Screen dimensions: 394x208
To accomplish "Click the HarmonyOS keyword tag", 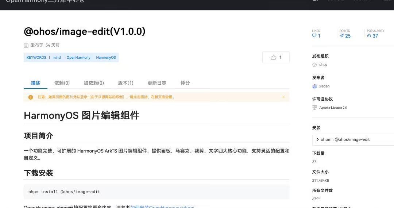I will pos(106,58).
